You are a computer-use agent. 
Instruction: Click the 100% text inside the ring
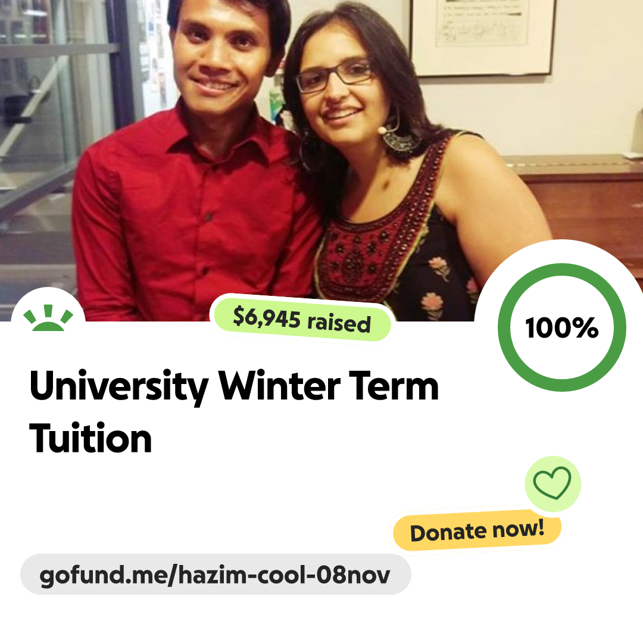coord(562,327)
